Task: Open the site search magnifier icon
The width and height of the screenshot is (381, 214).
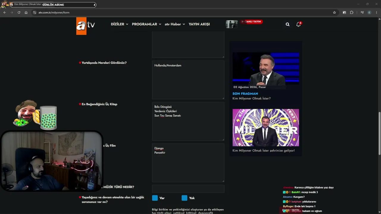Action: pyautogui.click(x=288, y=24)
